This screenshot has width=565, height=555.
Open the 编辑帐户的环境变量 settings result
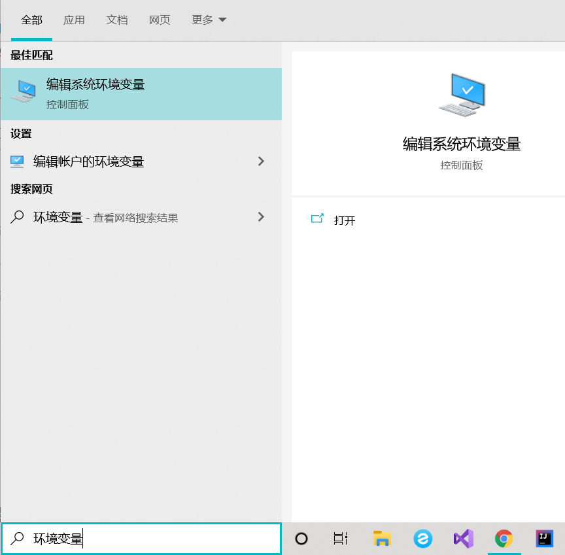click(141, 161)
